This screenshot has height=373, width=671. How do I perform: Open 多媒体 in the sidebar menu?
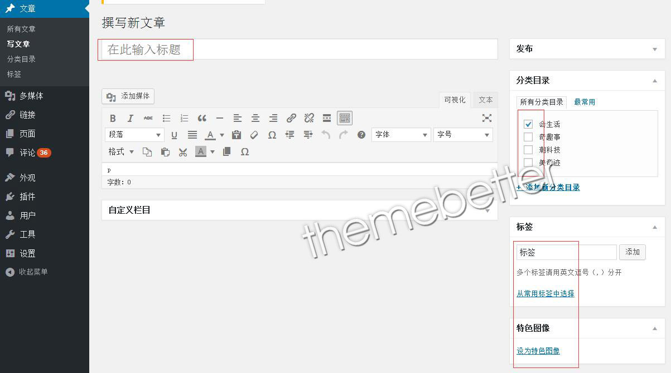click(x=31, y=96)
